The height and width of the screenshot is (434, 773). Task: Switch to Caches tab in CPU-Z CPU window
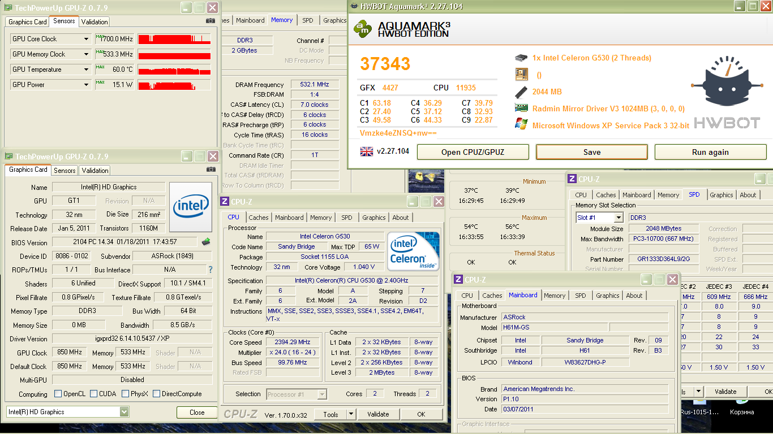pos(259,218)
